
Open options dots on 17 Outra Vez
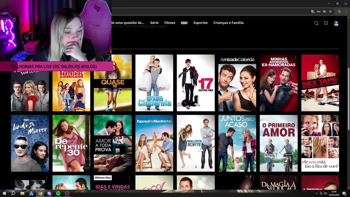click(212, 58)
